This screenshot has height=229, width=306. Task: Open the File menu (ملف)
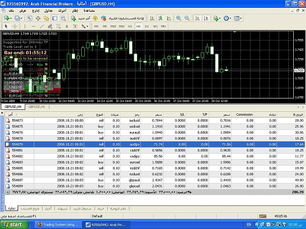pyautogui.click(x=11, y=11)
